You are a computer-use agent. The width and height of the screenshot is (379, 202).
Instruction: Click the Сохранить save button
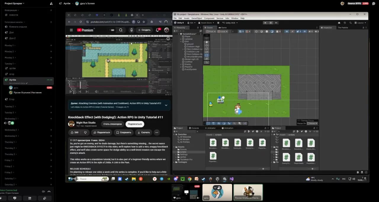point(124,132)
